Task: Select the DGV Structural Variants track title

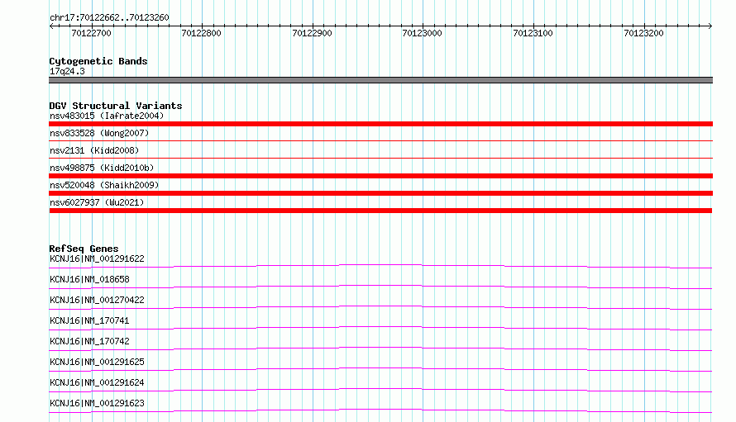Action: [116, 106]
